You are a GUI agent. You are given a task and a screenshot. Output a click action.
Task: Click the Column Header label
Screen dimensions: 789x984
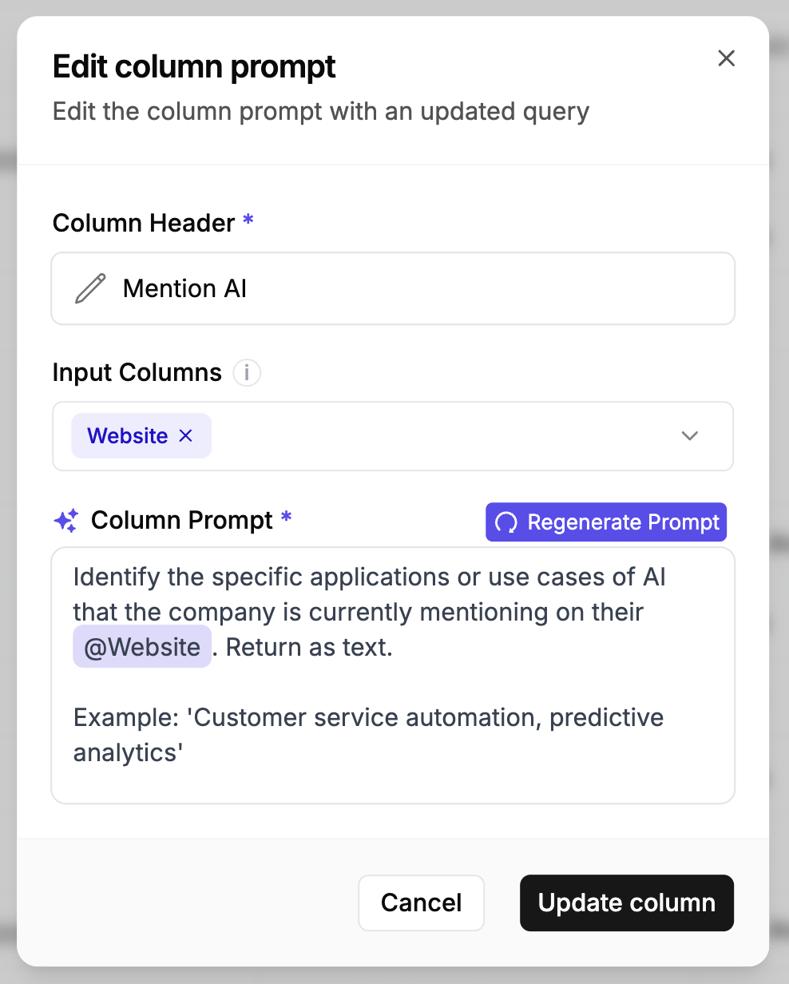144,223
